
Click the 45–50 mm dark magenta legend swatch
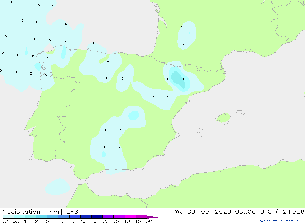tap(141, 217)
